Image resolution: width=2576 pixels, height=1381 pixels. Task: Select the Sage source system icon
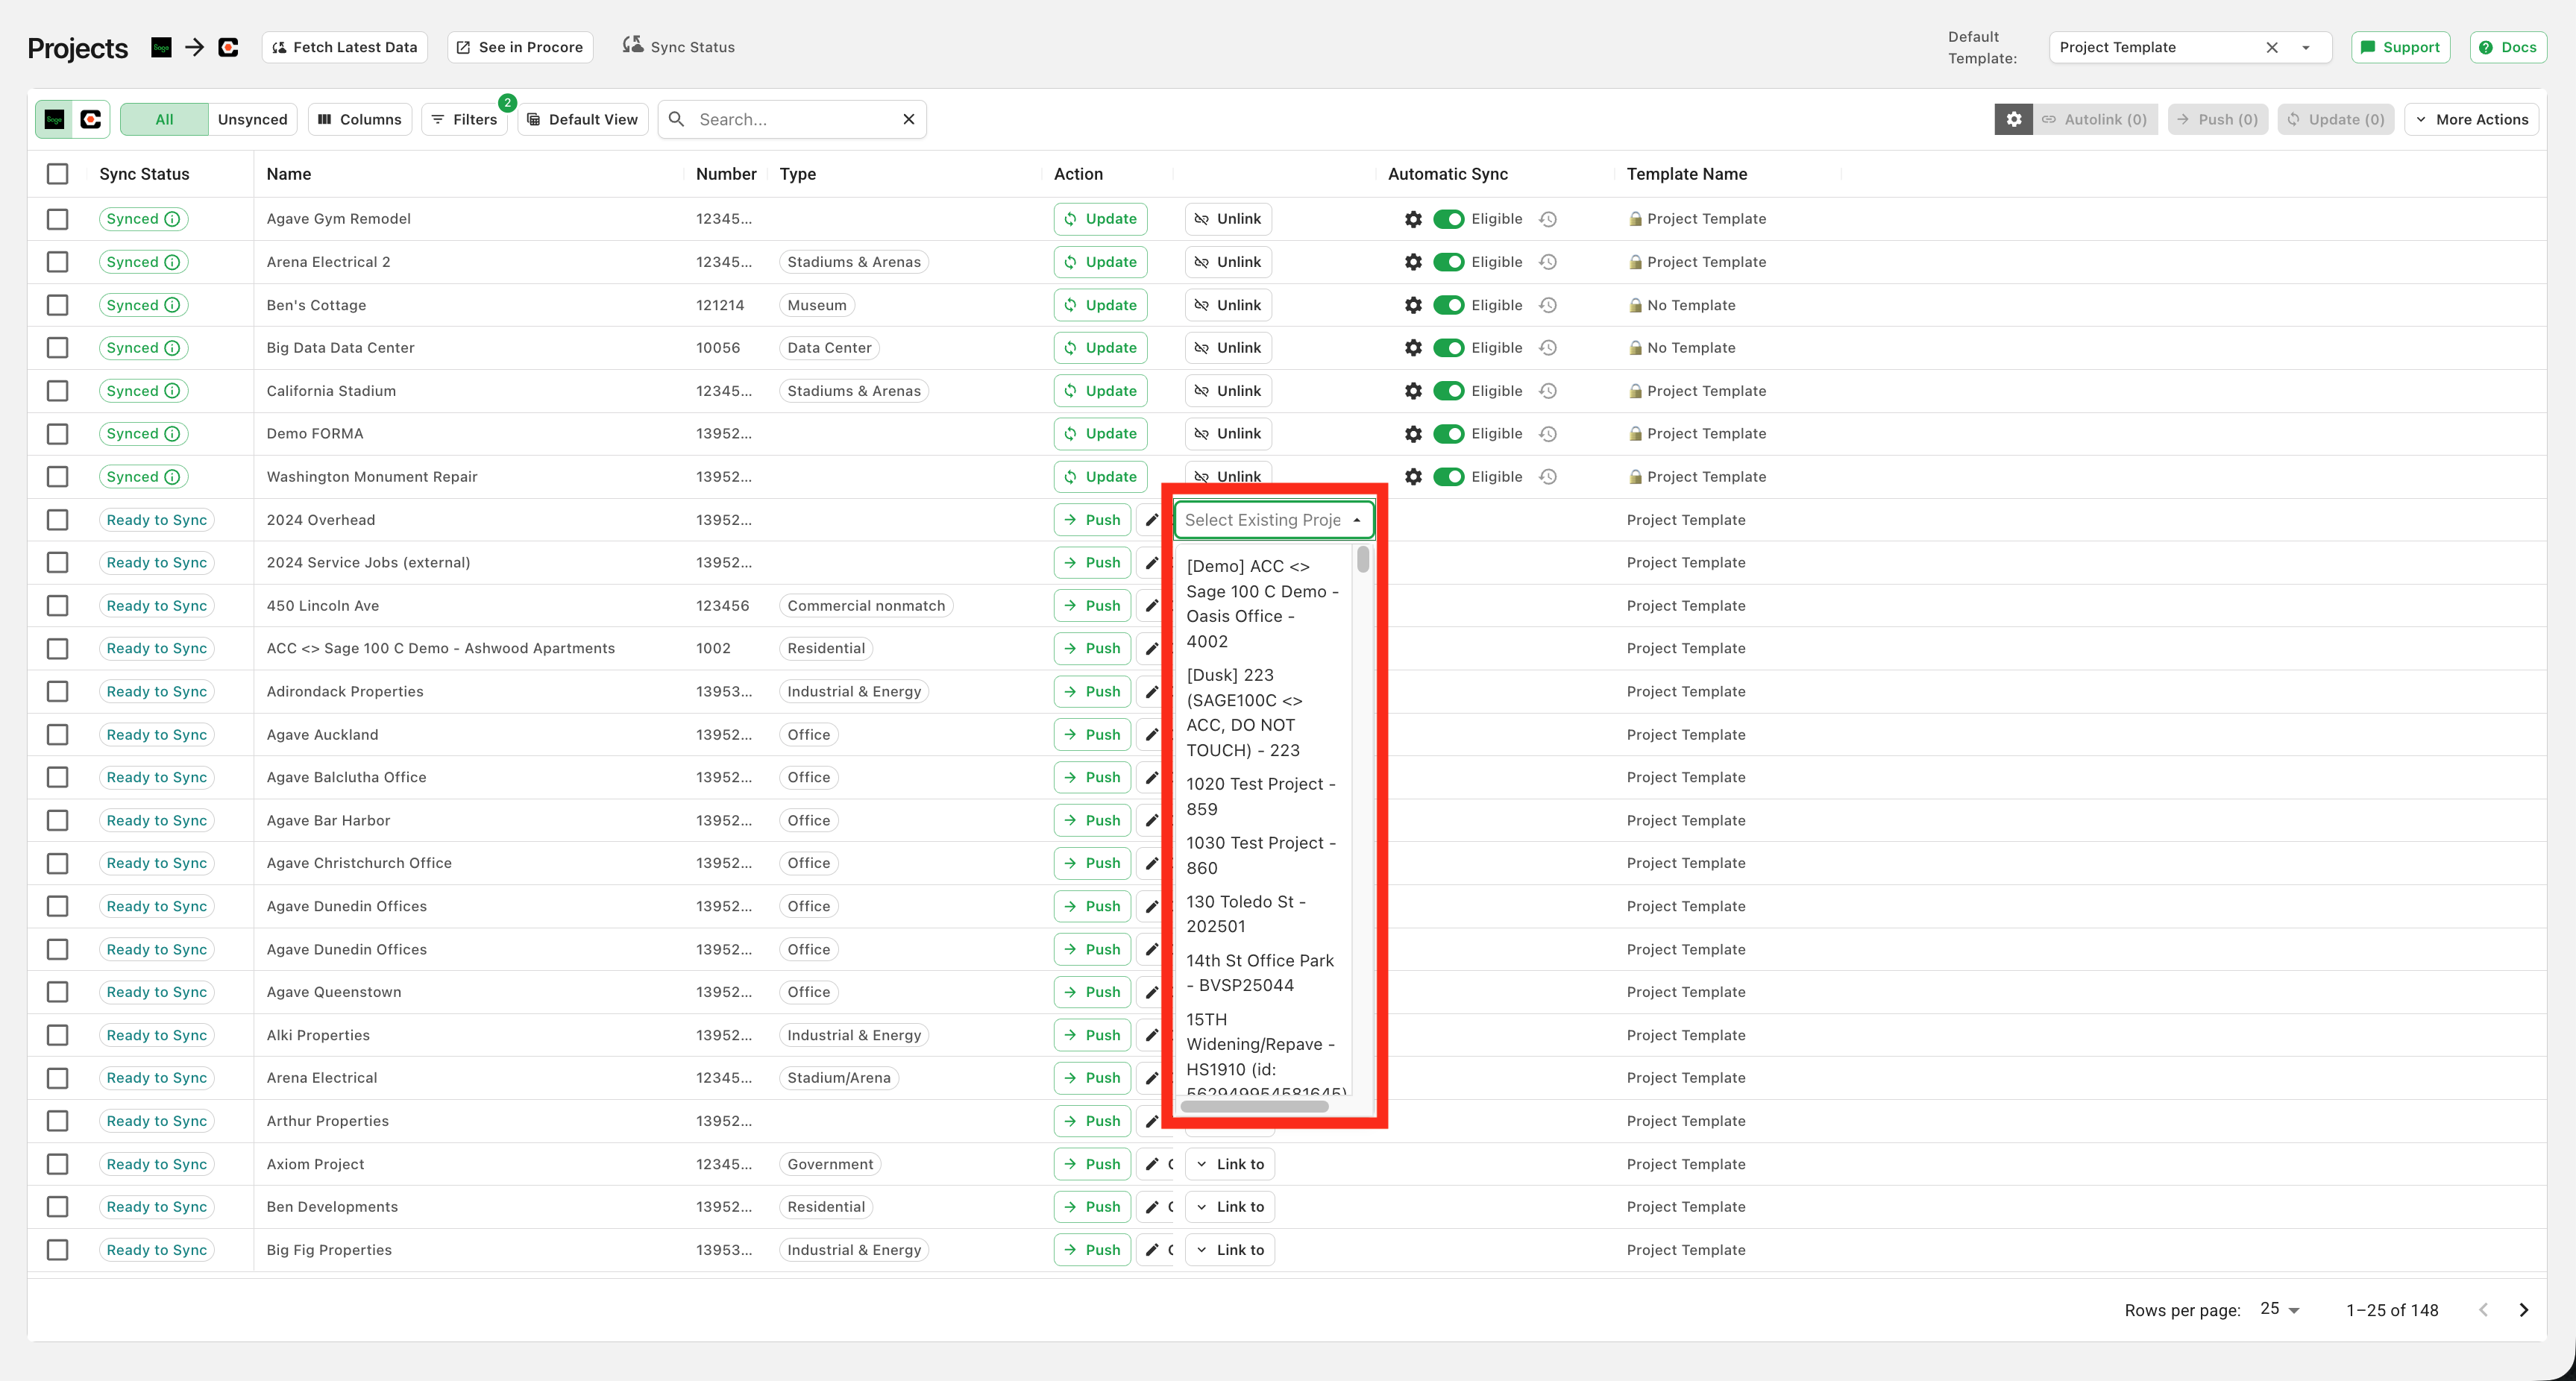tap(55, 119)
